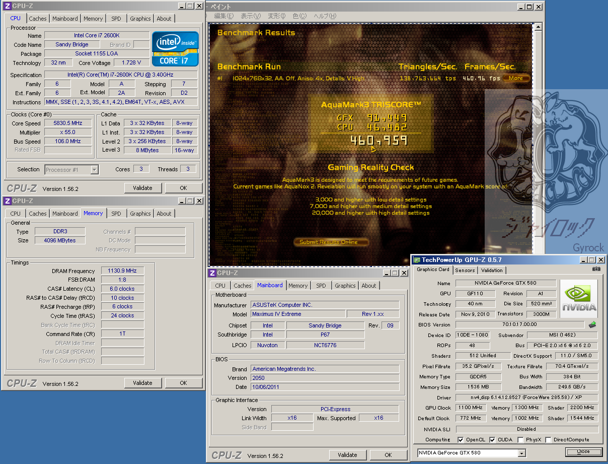The height and width of the screenshot is (464, 608).
Task: Click the CPU-Z title icon in the Mainboard window
Action: [x=212, y=273]
